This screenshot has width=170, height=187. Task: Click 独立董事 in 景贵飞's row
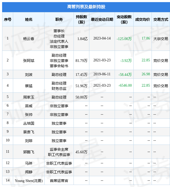(x=59, y=132)
